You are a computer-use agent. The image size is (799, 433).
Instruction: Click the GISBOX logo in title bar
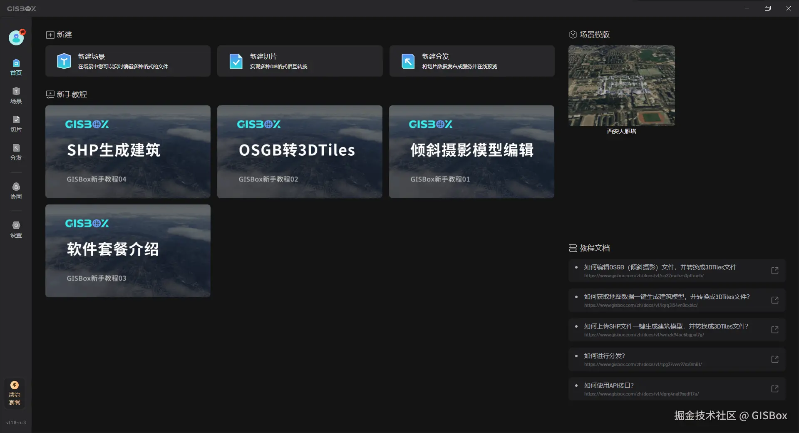22,8
